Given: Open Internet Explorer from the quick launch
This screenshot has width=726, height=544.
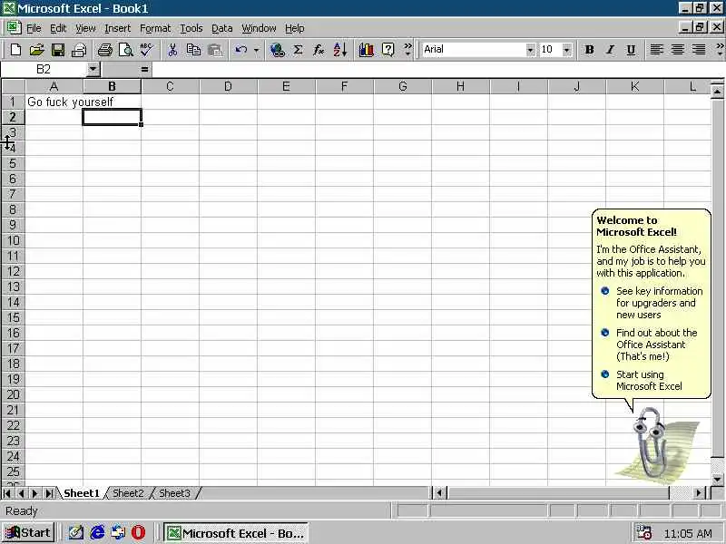Looking at the screenshot, I should (x=97, y=532).
